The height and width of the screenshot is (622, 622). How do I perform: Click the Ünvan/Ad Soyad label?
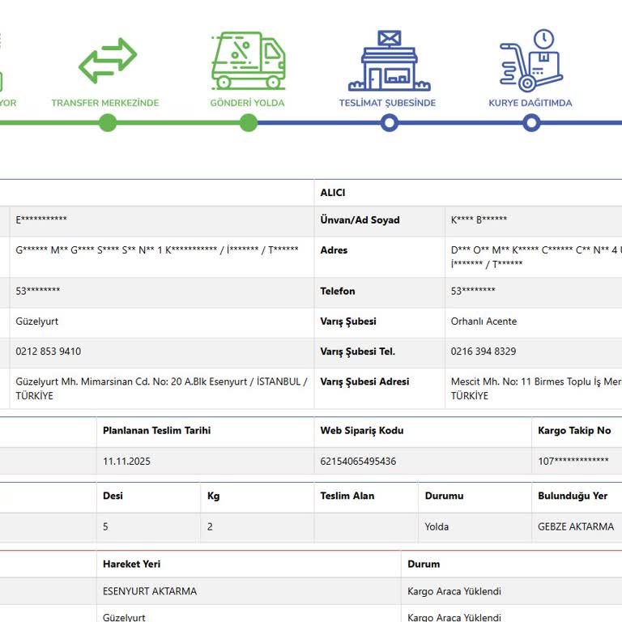tap(360, 220)
